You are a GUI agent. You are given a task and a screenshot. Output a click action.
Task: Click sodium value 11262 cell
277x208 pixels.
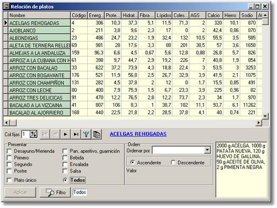click(248, 105)
